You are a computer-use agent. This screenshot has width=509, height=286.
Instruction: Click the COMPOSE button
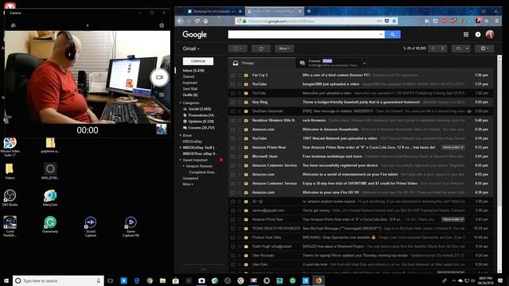click(x=198, y=61)
